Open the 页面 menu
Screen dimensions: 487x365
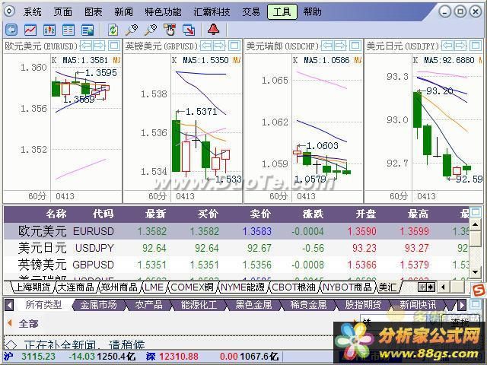click(62, 12)
